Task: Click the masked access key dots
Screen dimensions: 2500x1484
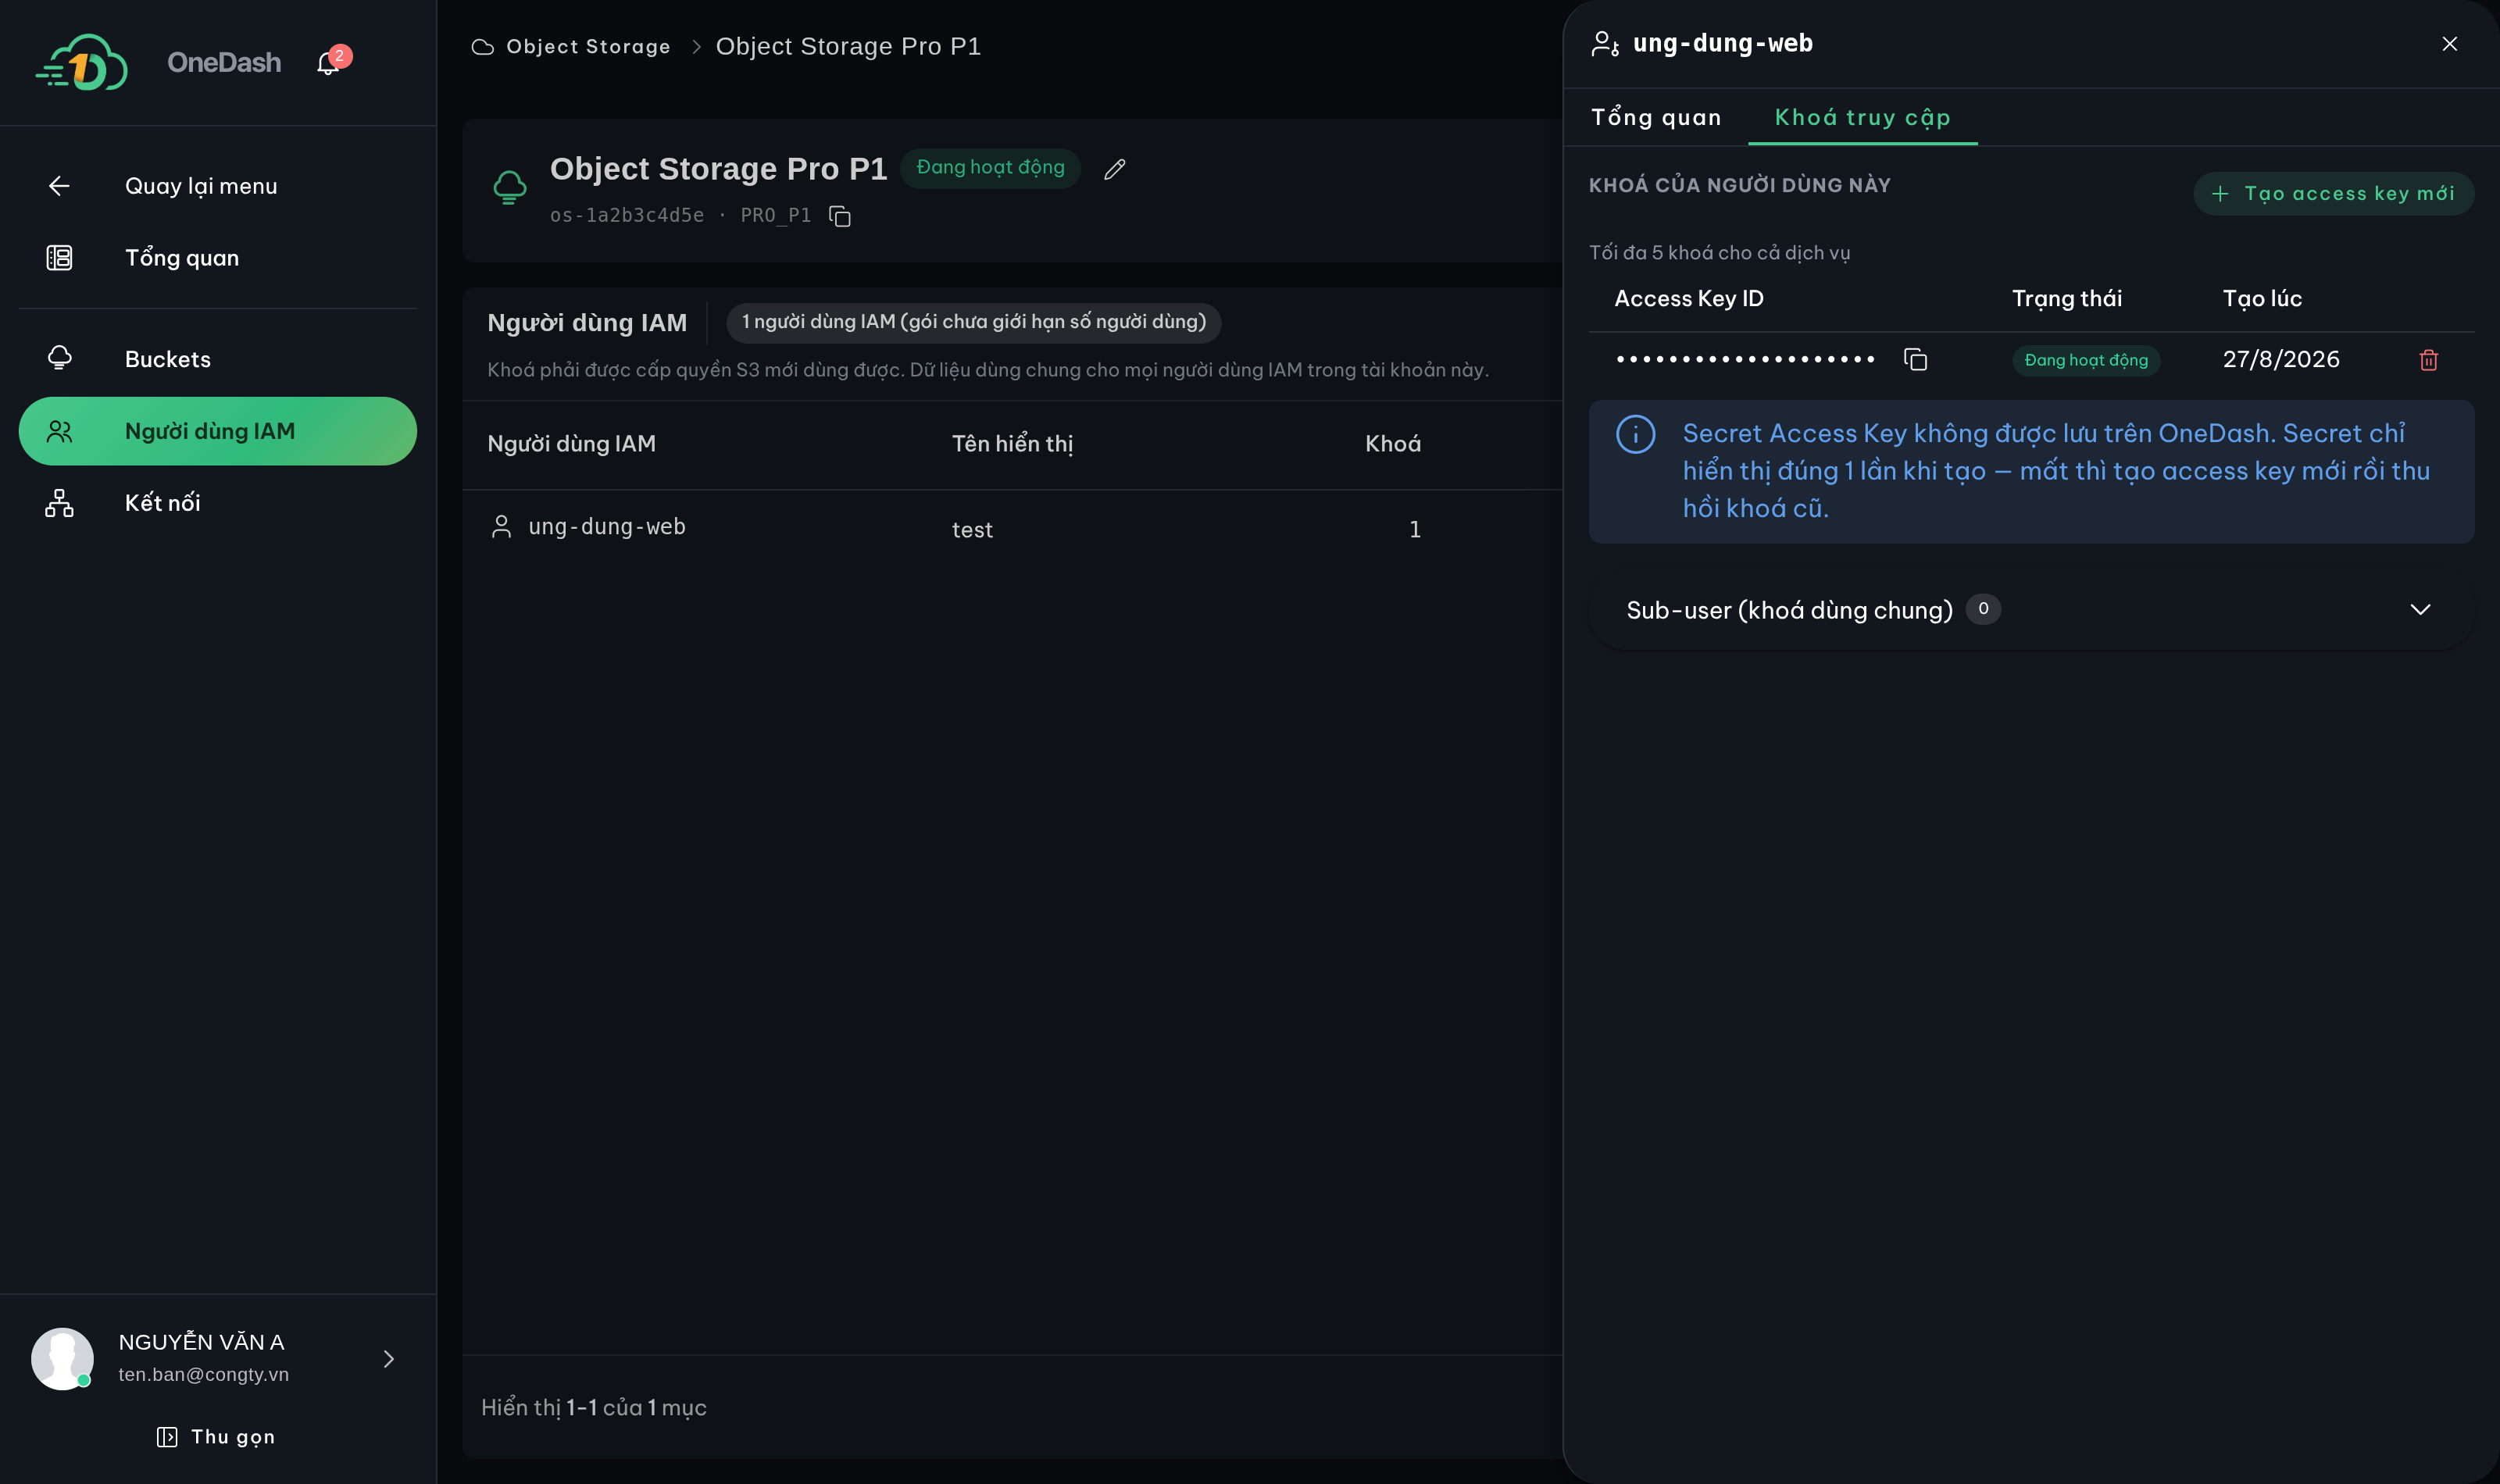Action: [x=1745, y=360]
